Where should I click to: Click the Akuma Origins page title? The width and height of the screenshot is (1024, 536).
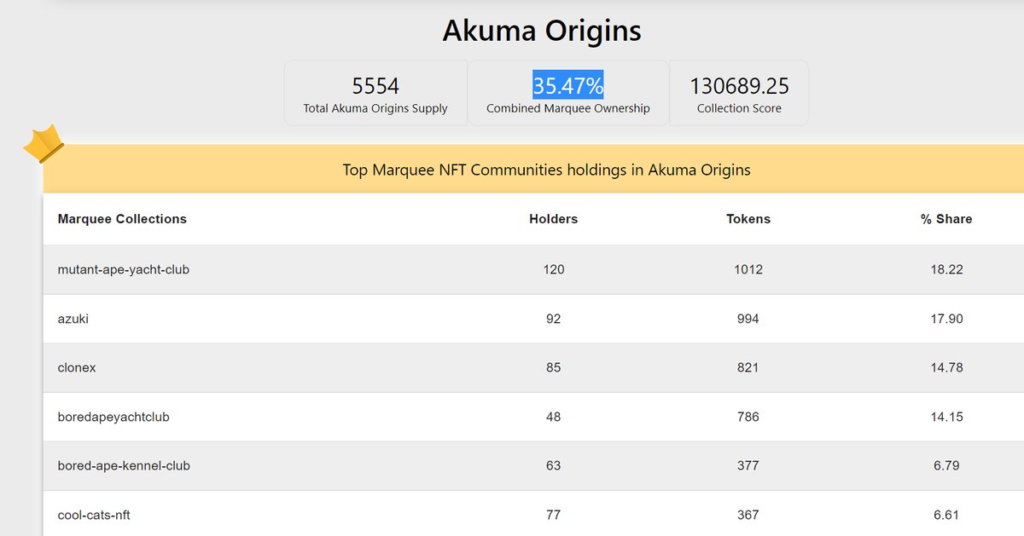542,31
